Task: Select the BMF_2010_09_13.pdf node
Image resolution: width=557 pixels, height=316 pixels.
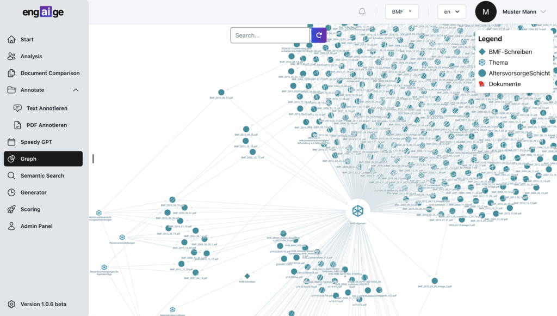Action: point(221,93)
